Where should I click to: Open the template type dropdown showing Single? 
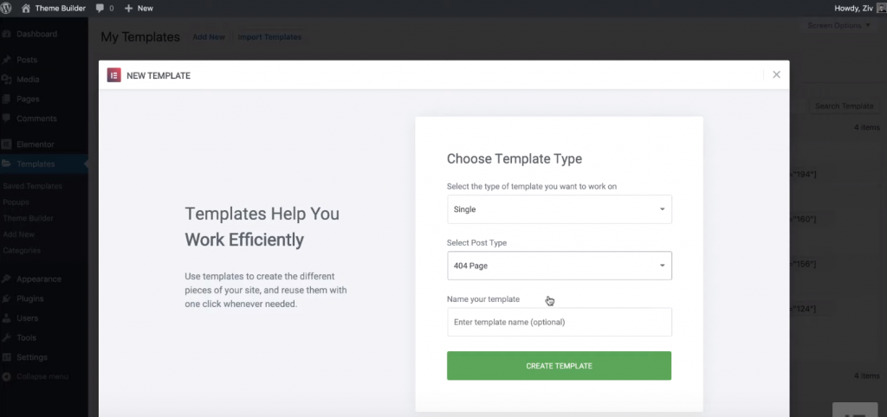(x=559, y=209)
